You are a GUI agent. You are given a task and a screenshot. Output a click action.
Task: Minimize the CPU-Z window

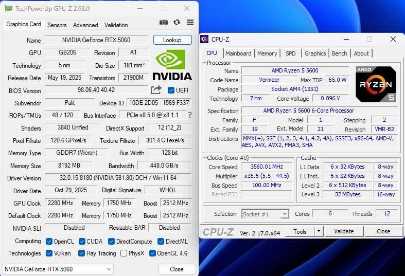coord(346,39)
